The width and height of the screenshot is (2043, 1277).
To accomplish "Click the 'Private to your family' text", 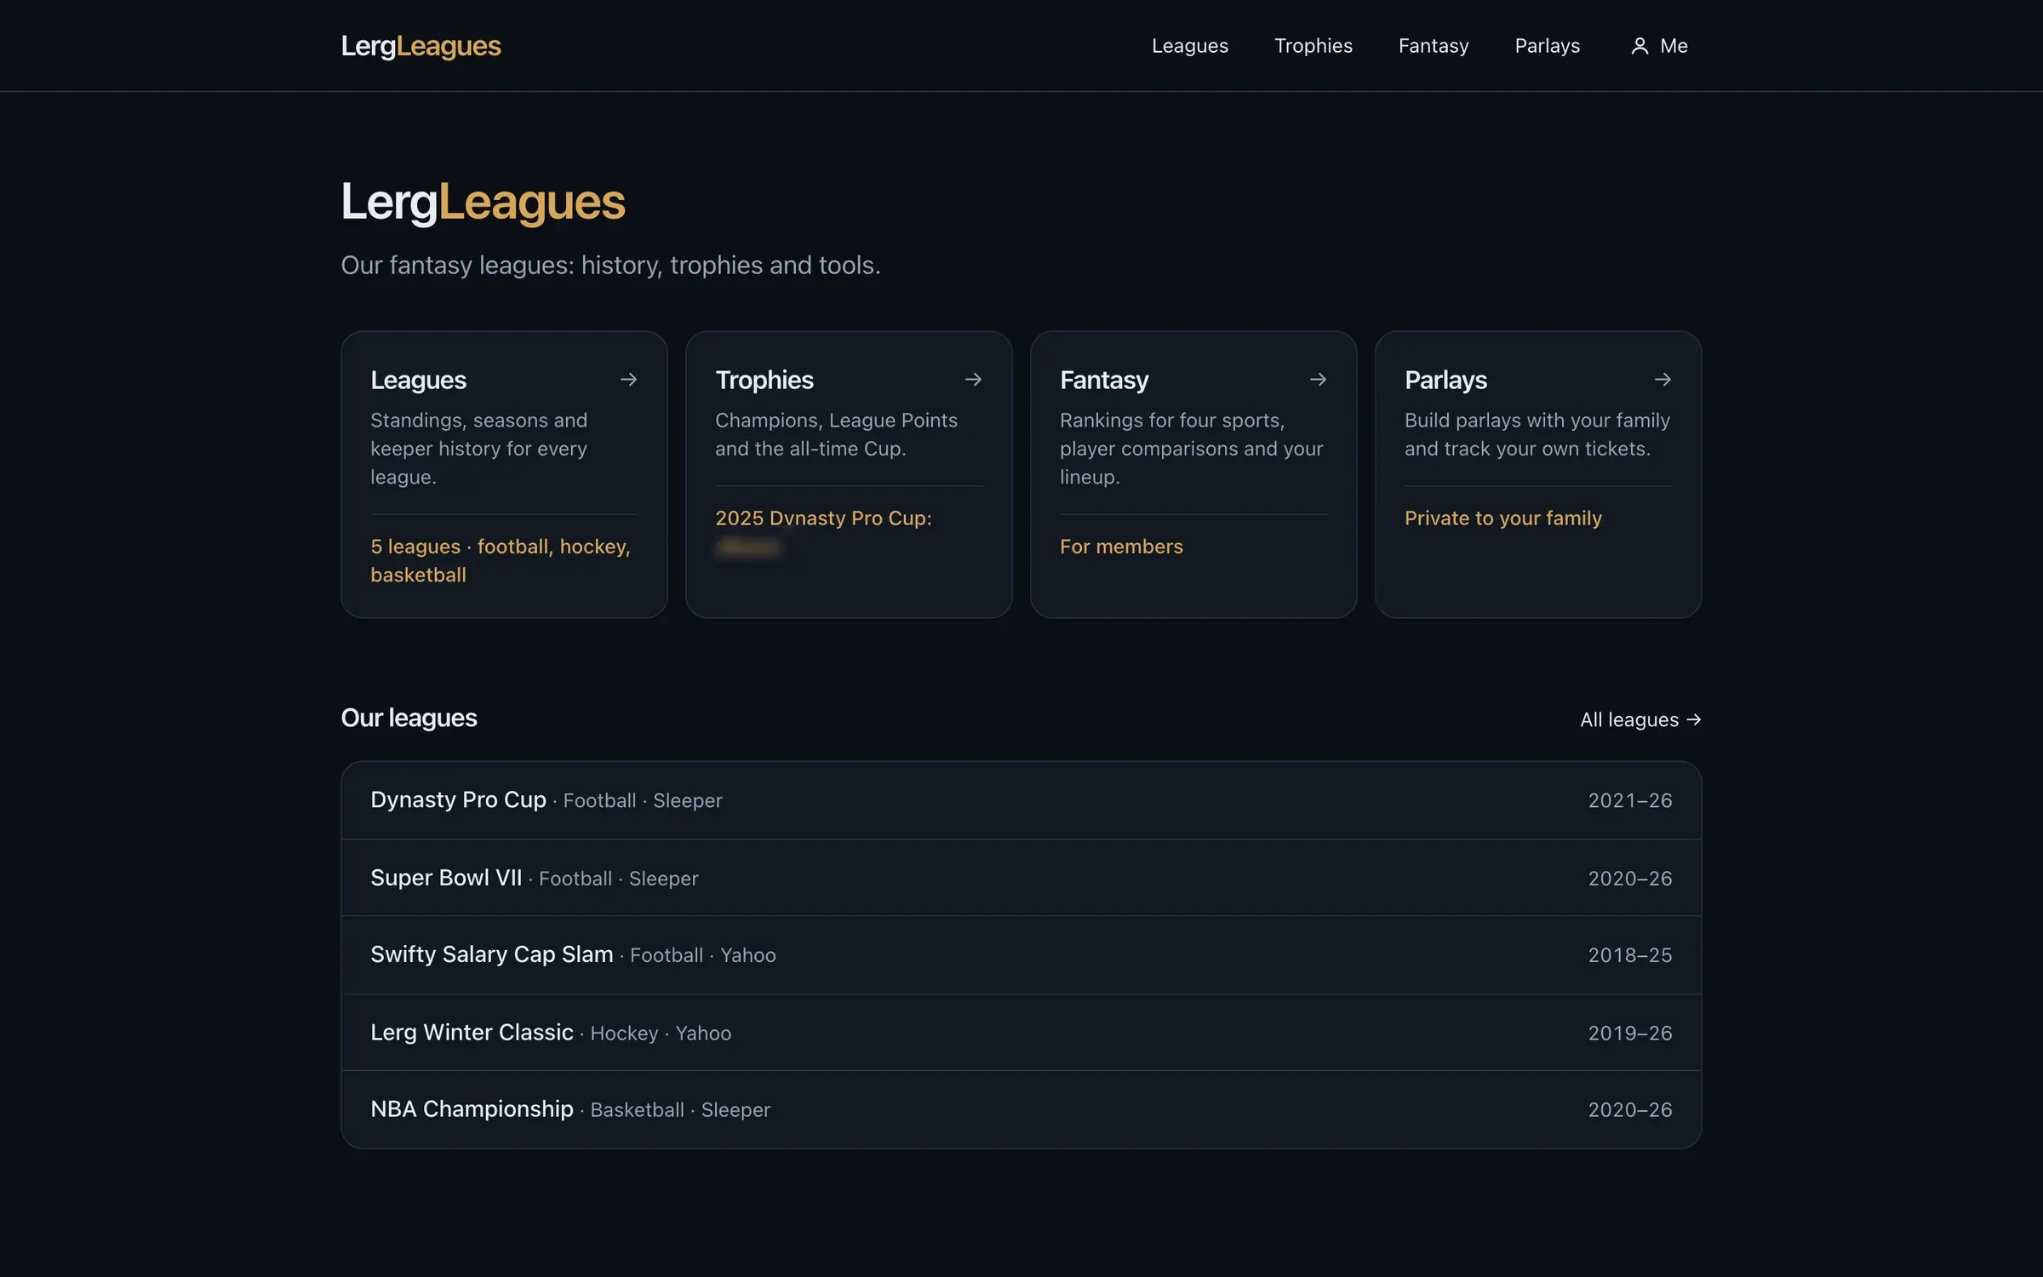I will pos(1502,518).
